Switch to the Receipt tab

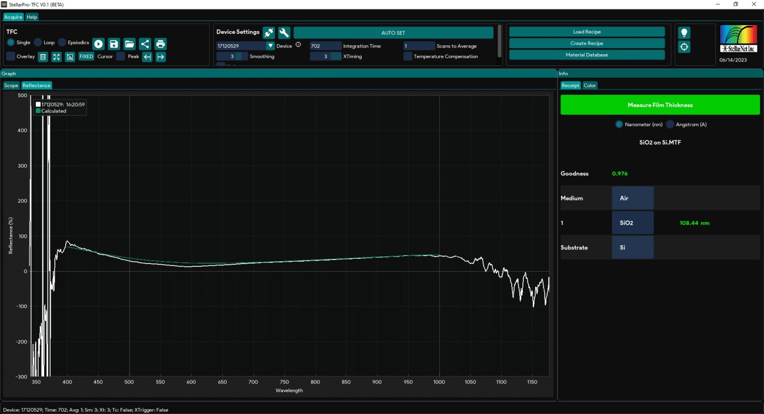[571, 85]
